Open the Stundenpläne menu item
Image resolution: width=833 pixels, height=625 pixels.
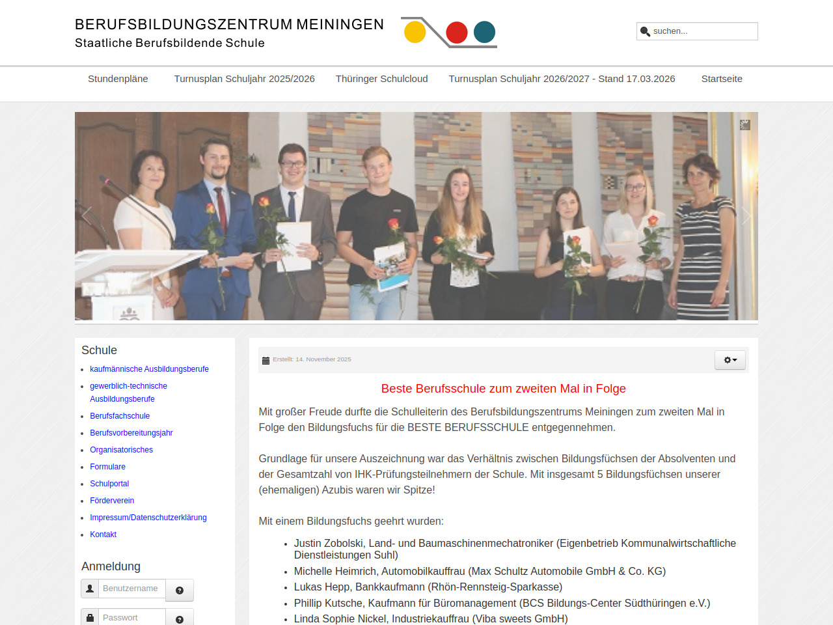(118, 79)
